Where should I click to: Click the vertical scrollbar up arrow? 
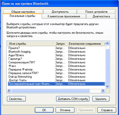pyautogui.click(x=107, y=43)
